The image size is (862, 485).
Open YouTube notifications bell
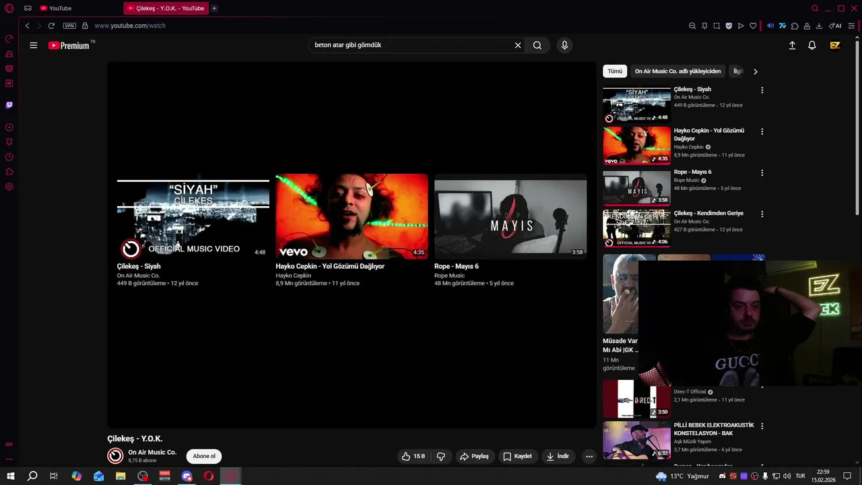(812, 45)
